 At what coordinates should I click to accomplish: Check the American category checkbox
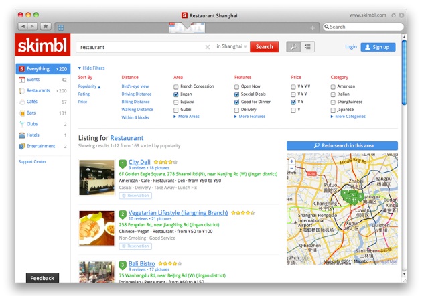(333, 86)
